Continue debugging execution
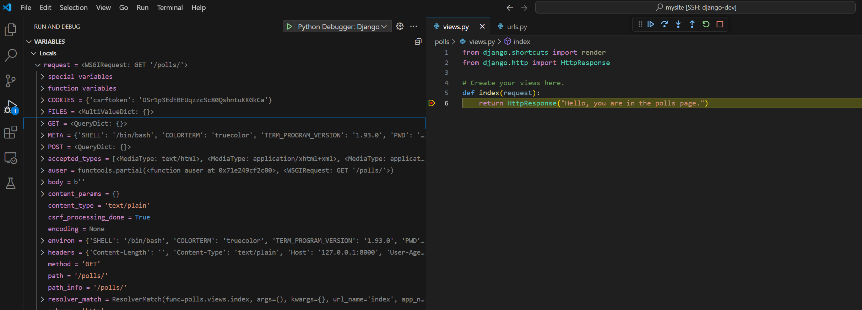The width and height of the screenshot is (862, 310). pos(651,24)
